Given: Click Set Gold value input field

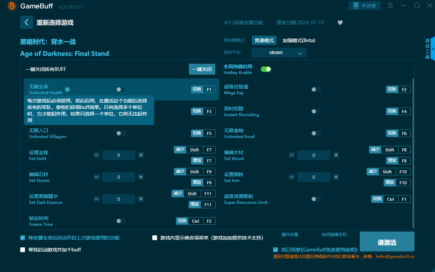Looking at the screenshot, I should coord(119,155).
